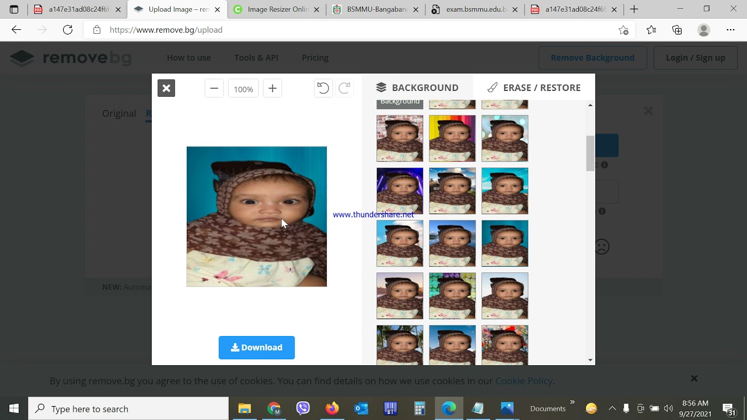Open Calculator from taskbar

tap(420, 409)
